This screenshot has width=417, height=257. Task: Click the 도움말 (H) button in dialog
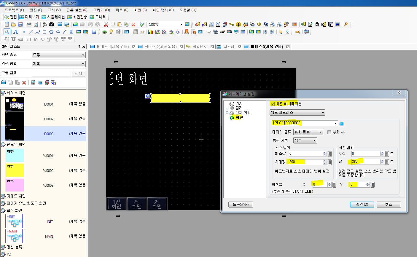pos(241,205)
